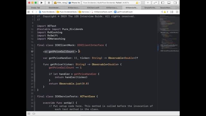Open the Pure DividendsTests folder breadcrumb

(67, 12)
